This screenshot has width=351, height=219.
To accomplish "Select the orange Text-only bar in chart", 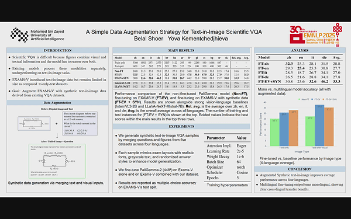I will click(x=294, y=128).
